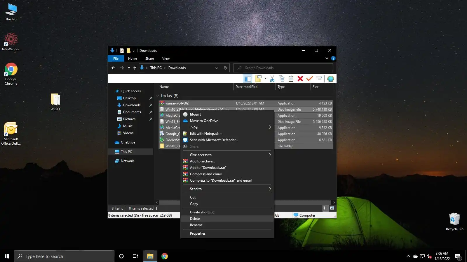The width and height of the screenshot is (467, 262).
Task: Switch to large icons view in the status bar
Action: (x=332, y=208)
